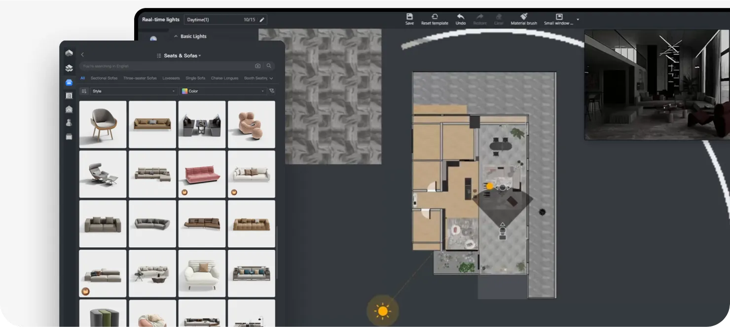730x327 pixels.
Task: Click the sun light source icon
Action: coord(383,311)
